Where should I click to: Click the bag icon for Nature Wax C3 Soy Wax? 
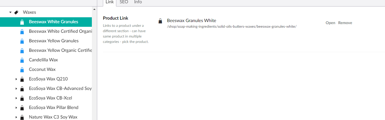(22, 117)
